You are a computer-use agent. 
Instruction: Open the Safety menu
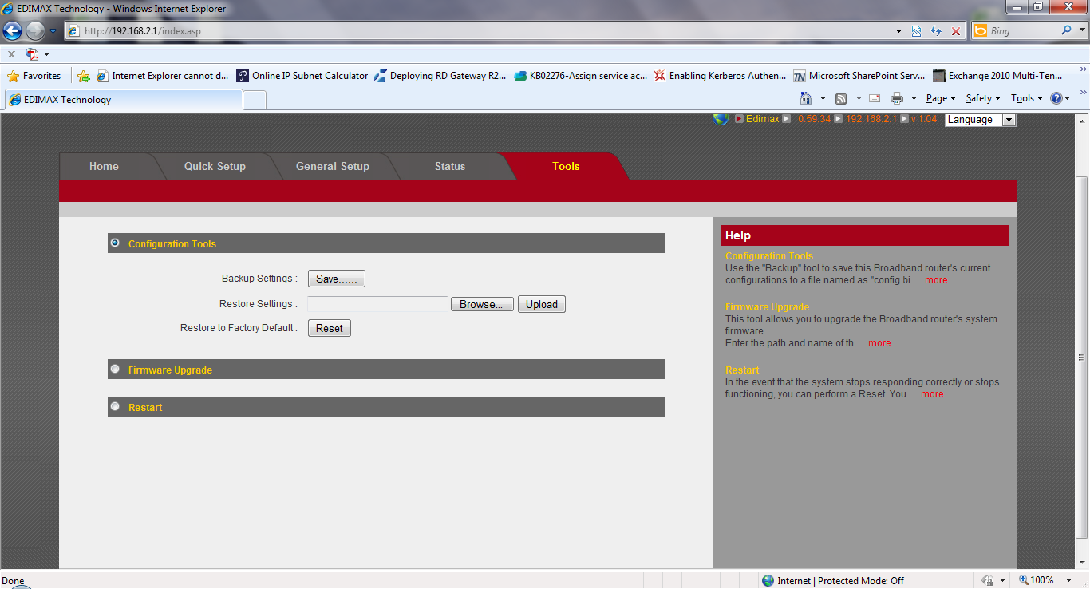coord(983,98)
